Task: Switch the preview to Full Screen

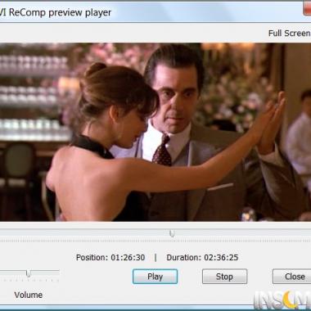Action: [x=289, y=34]
